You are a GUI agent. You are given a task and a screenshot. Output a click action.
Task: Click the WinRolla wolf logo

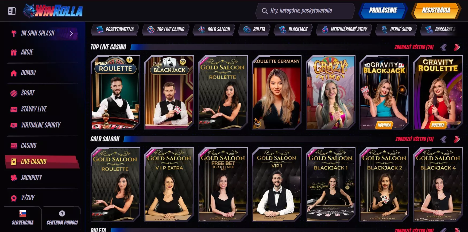pos(53,11)
